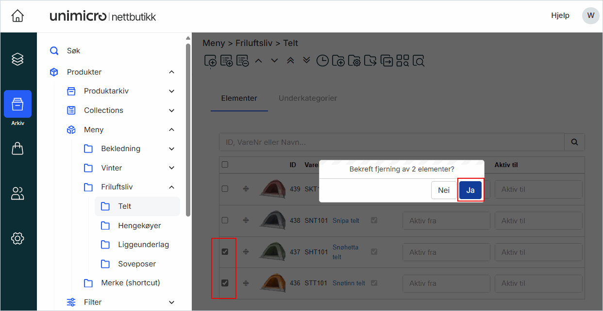Open the users icon in left rail
Image resolution: width=603 pixels, height=311 pixels.
coord(17,194)
